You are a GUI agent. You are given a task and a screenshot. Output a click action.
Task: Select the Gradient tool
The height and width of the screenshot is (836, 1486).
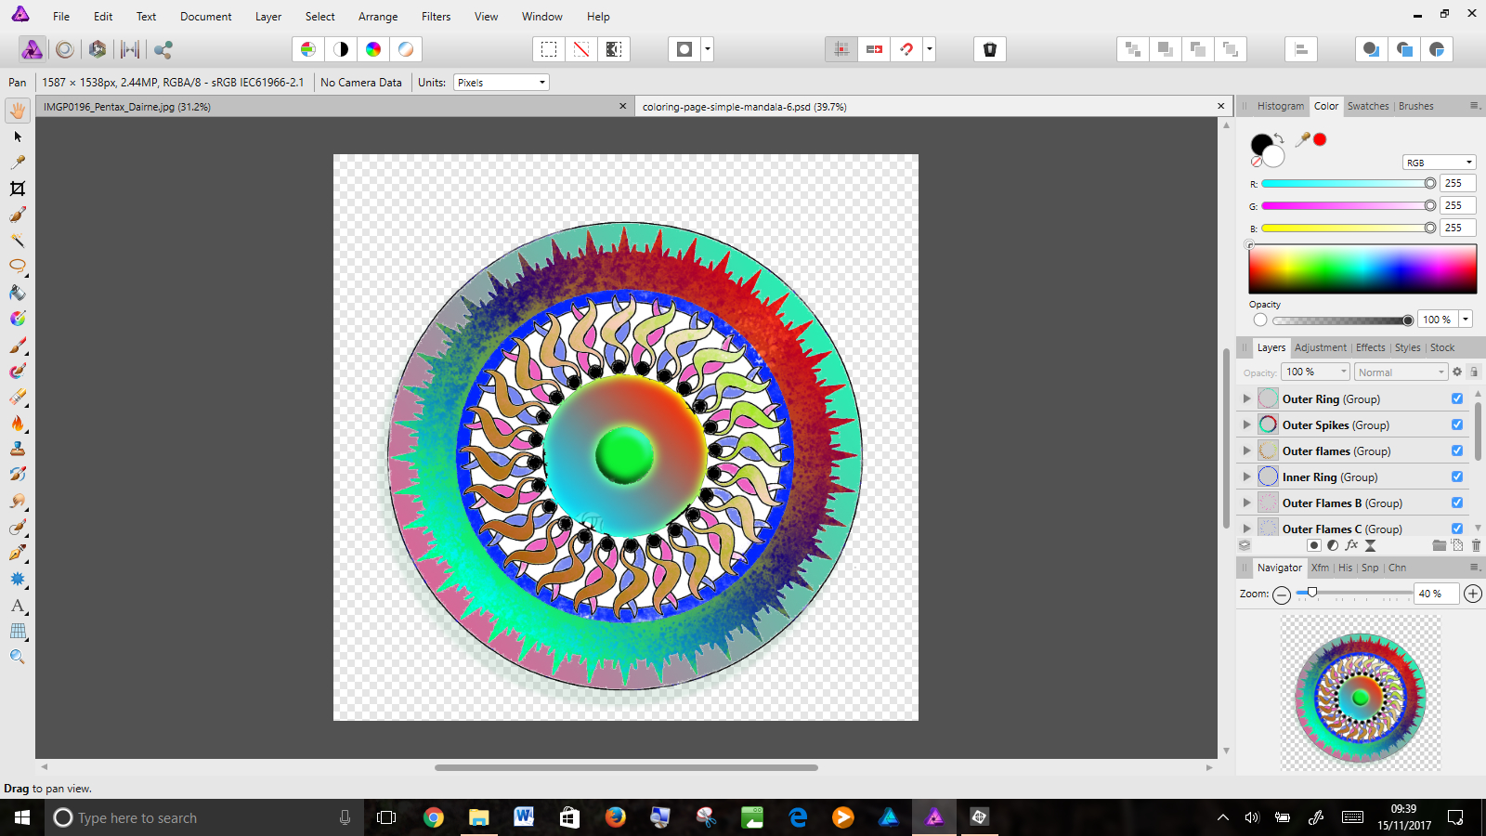[18, 319]
